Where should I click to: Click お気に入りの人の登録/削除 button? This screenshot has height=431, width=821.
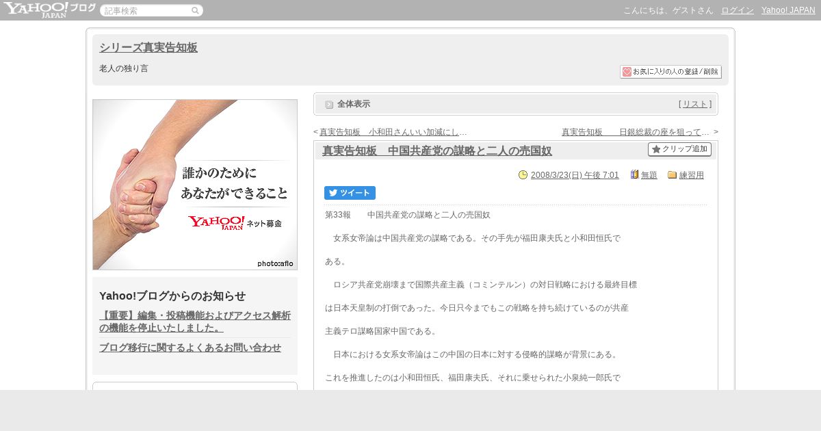pos(670,72)
